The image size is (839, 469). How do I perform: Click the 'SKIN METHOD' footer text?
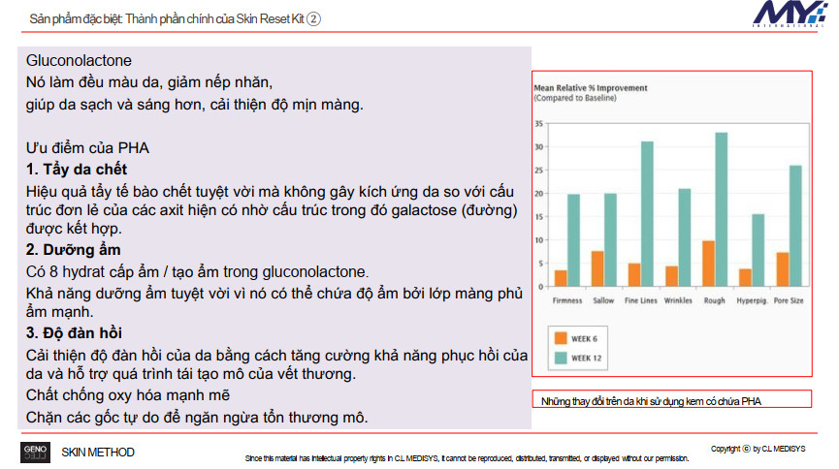tap(98, 453)
